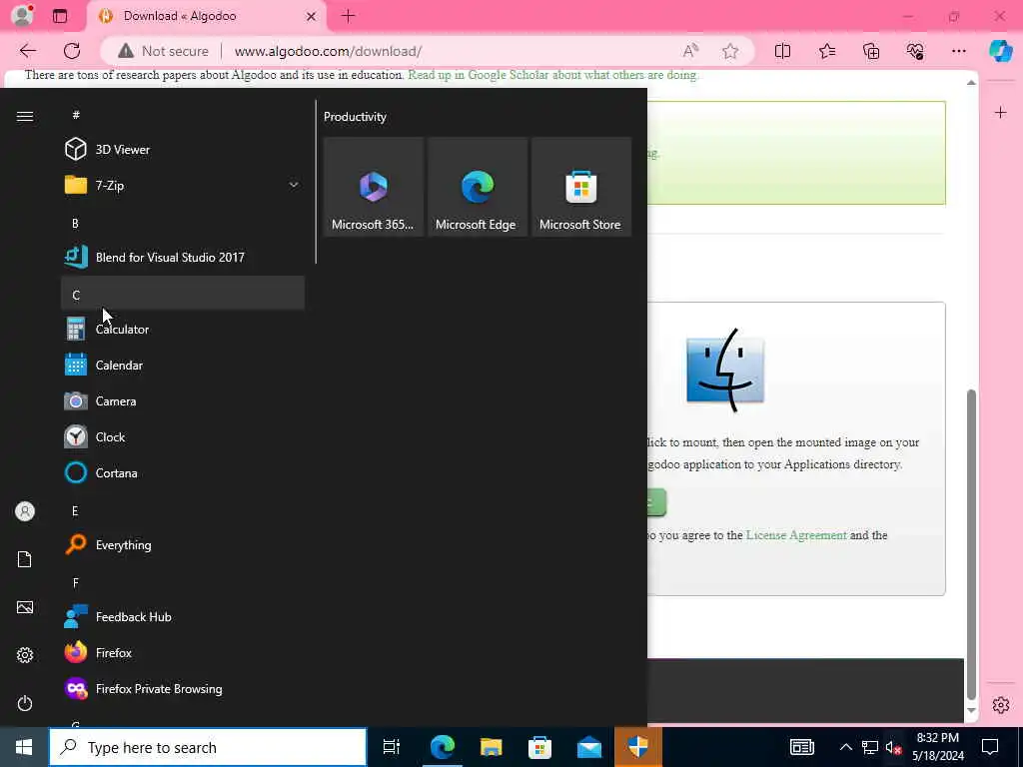This screenshot has width=1023, height=767.
Task: Open Settings from the Start sidebar
Action: (x=25, y=655)
